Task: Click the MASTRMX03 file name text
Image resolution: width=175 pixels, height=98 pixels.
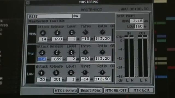Action: (91, 10)
